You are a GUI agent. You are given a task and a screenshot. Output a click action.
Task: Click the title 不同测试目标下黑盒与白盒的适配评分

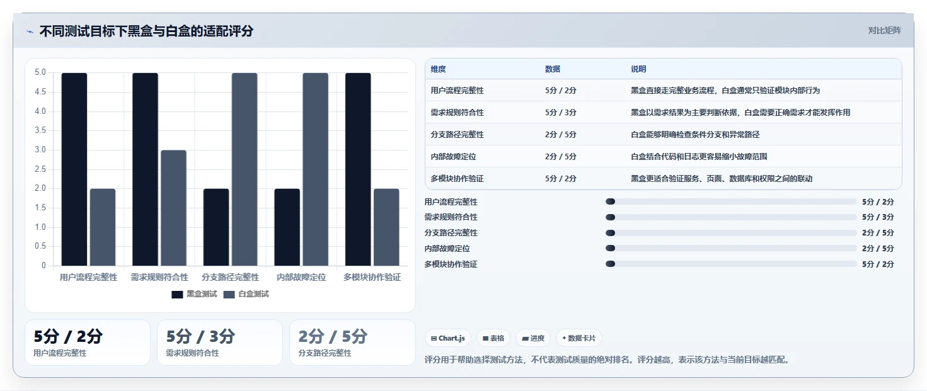tap(146, 31)
